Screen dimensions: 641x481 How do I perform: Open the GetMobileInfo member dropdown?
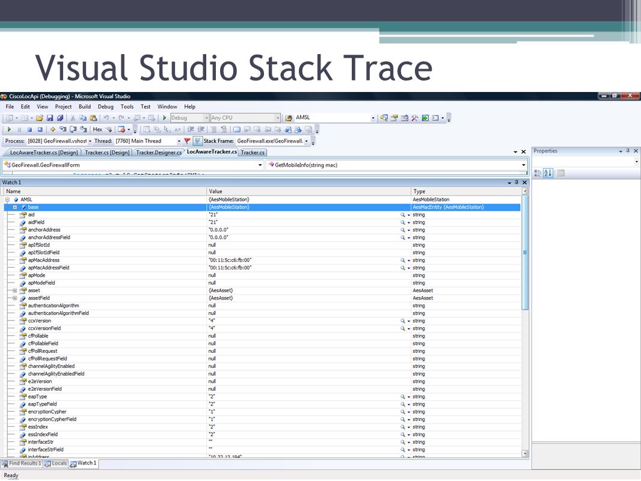(523, 165)
